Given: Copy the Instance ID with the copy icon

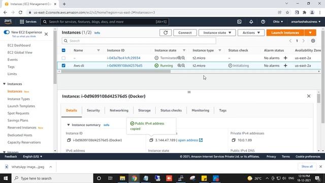Looking at the screenshot, I should (x=69, y=140).
